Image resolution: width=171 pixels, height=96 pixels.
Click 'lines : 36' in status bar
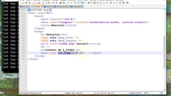tap(79, 93)
